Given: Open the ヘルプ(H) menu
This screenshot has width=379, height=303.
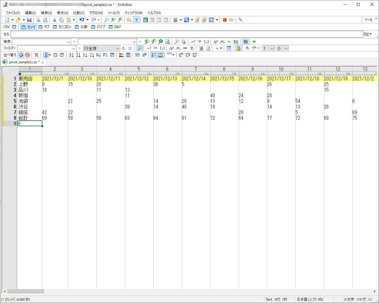Looking at the screenshot, I should 154,13.
